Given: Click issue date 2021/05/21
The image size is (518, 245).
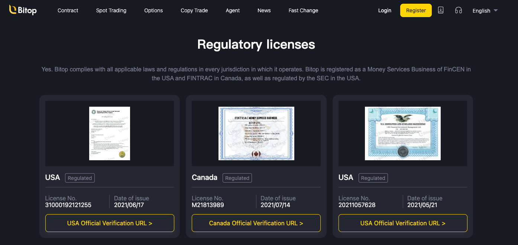Looking at the screenshot, I should coord(423,205).
